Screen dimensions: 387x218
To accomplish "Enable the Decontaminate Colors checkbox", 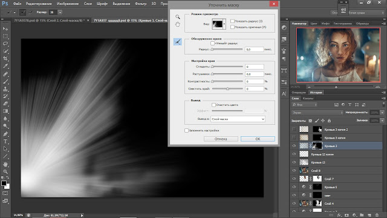I will pyautogui.click(x=213, y=105).
